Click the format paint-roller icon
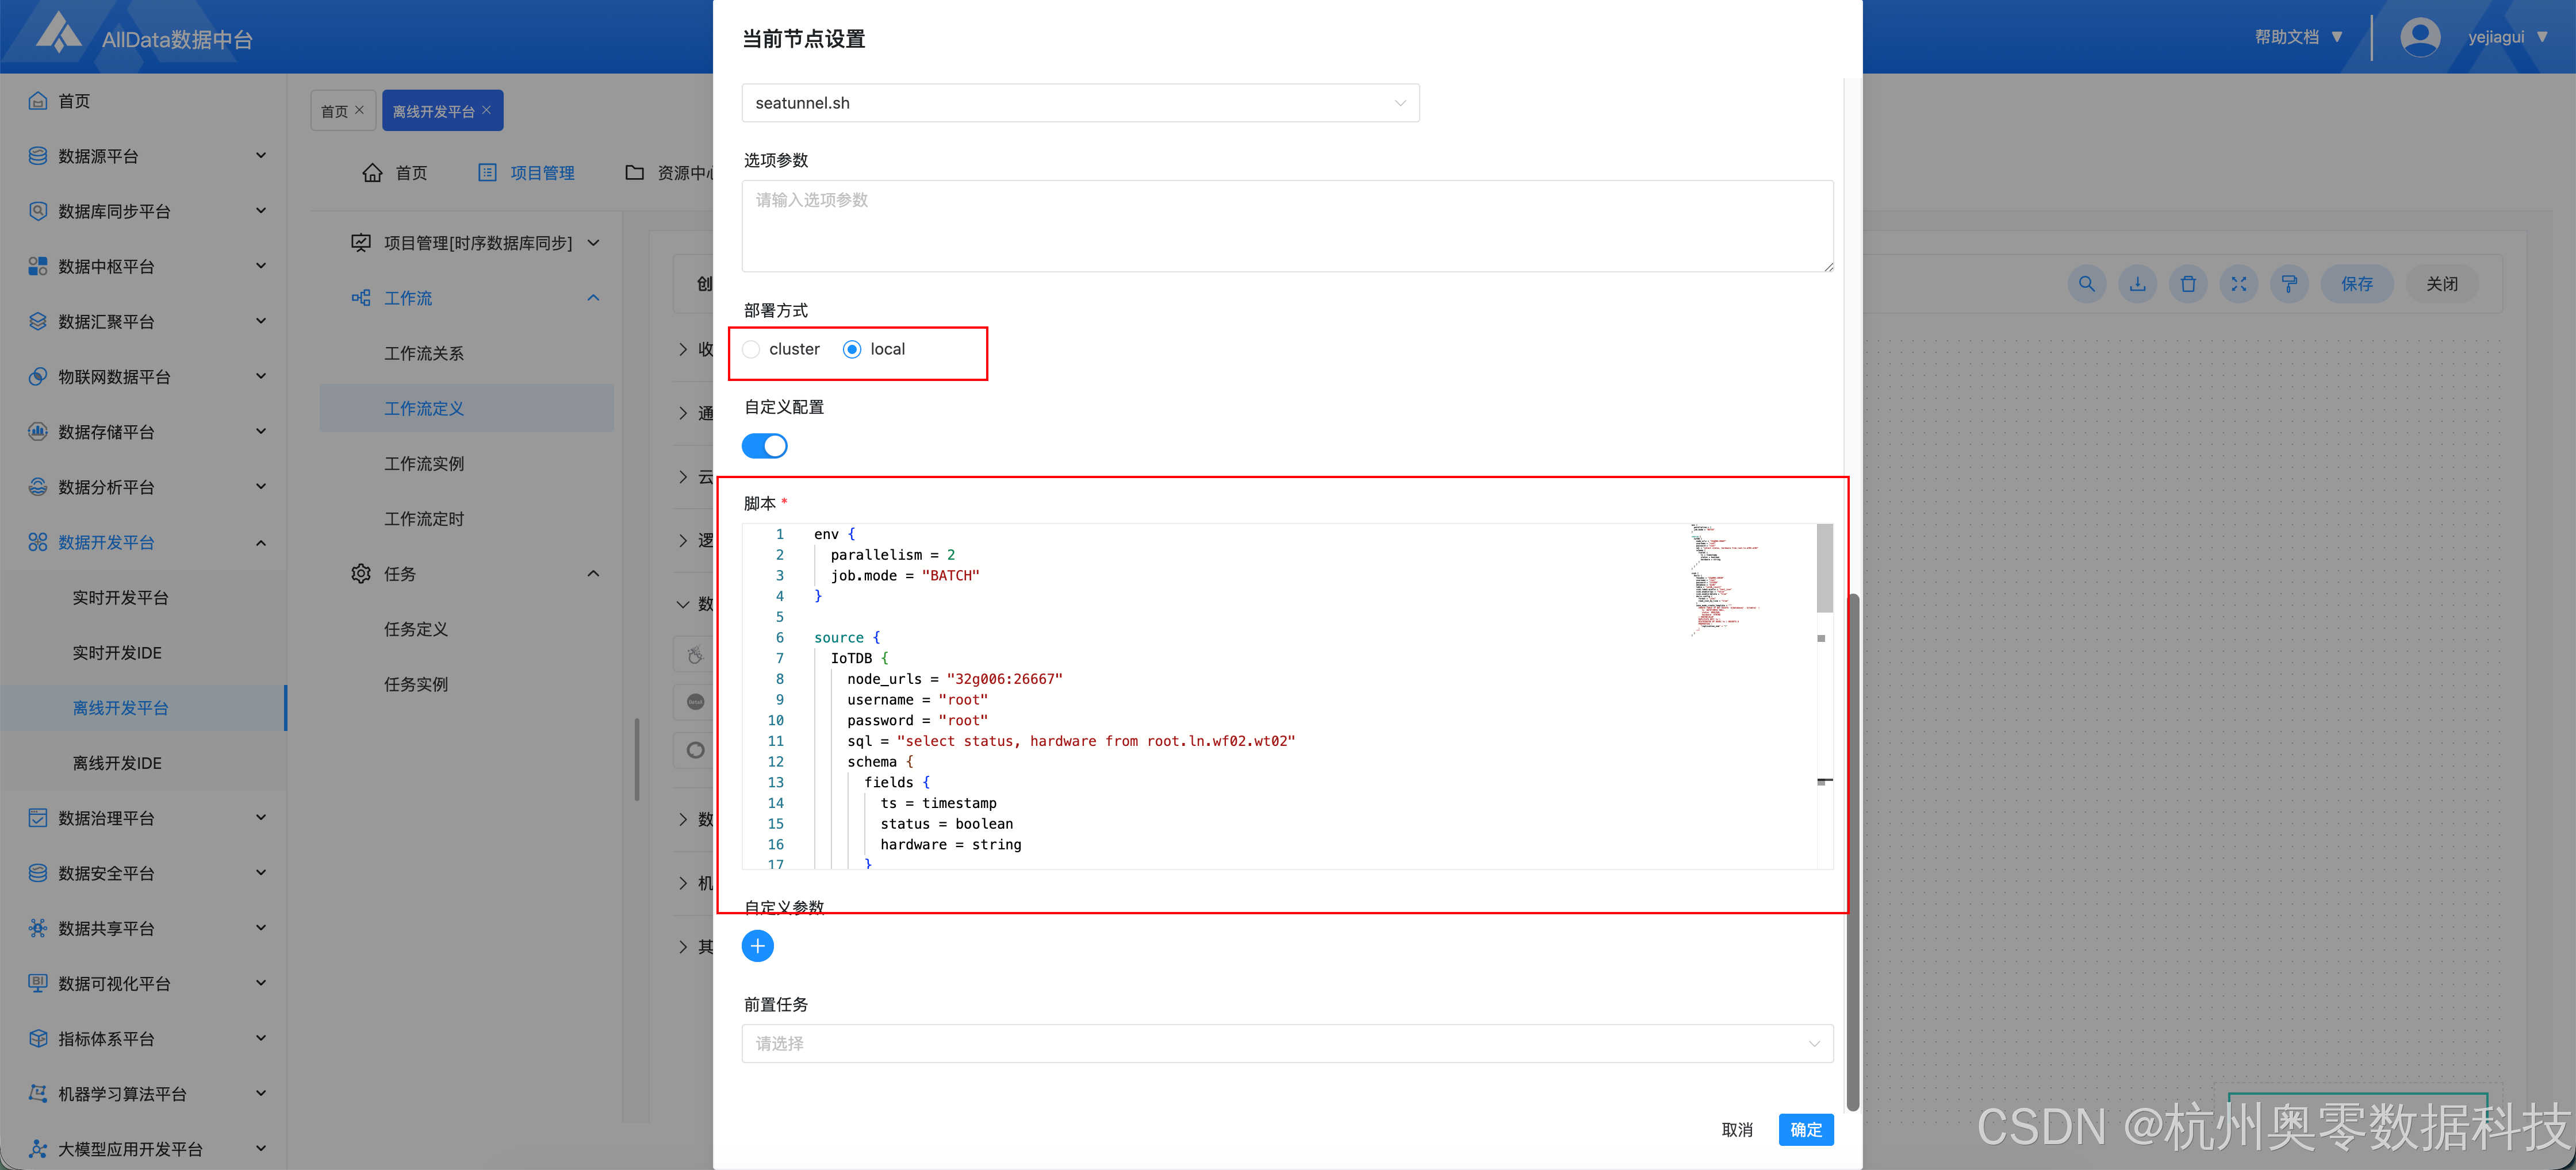Screen dimensions: 2576x1170 pos(2289,284)
